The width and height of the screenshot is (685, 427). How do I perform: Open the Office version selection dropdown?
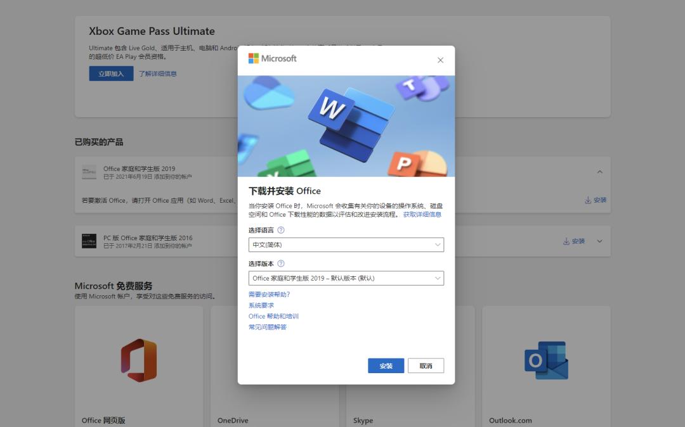pos(346,278)
